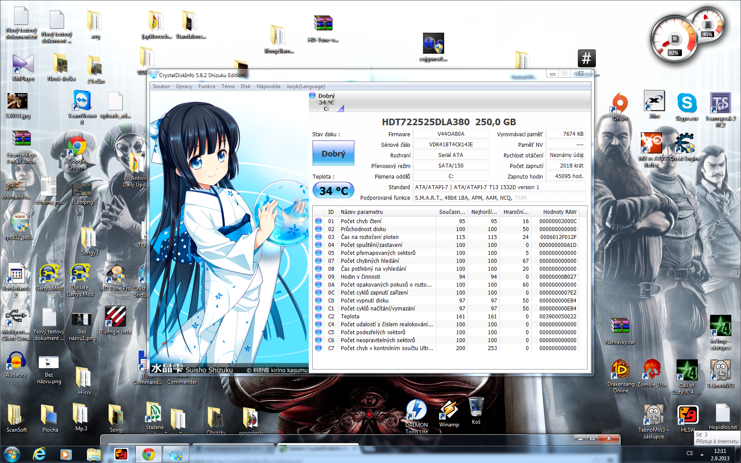Viewport: 741px width, 463px height.
Task: Open the Koš recycle bin
Action: click(x=476, y=411)
